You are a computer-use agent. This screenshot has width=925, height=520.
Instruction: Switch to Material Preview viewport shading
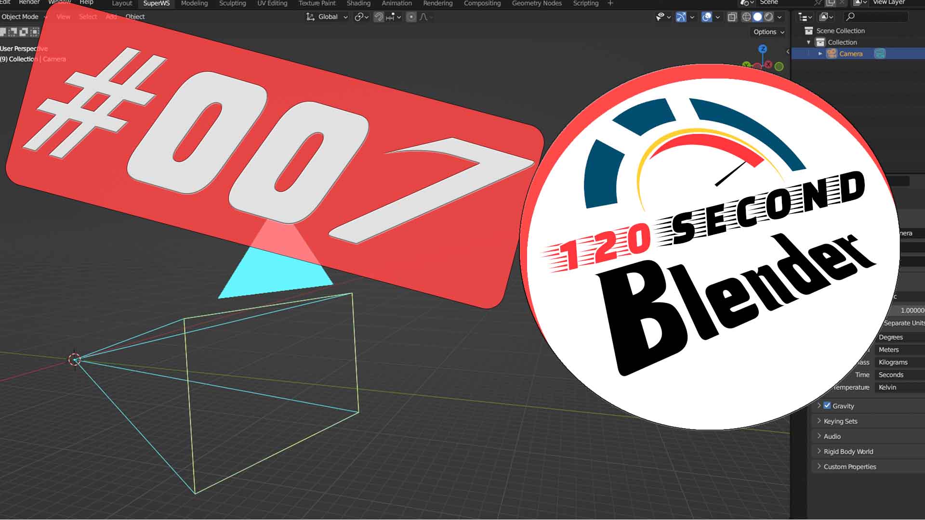click(x=768, y=17)
